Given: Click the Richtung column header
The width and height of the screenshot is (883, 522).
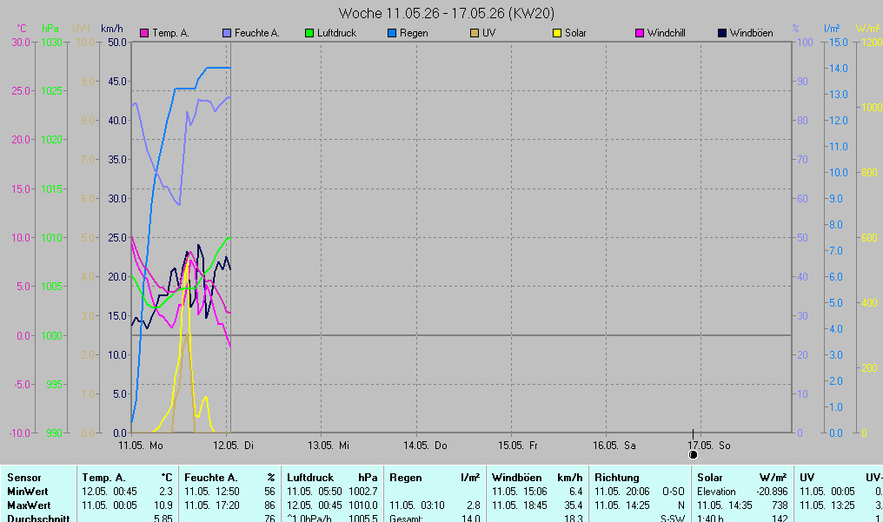Looking at the screenshot, I should pyautogui.click(x=617, y=478).
